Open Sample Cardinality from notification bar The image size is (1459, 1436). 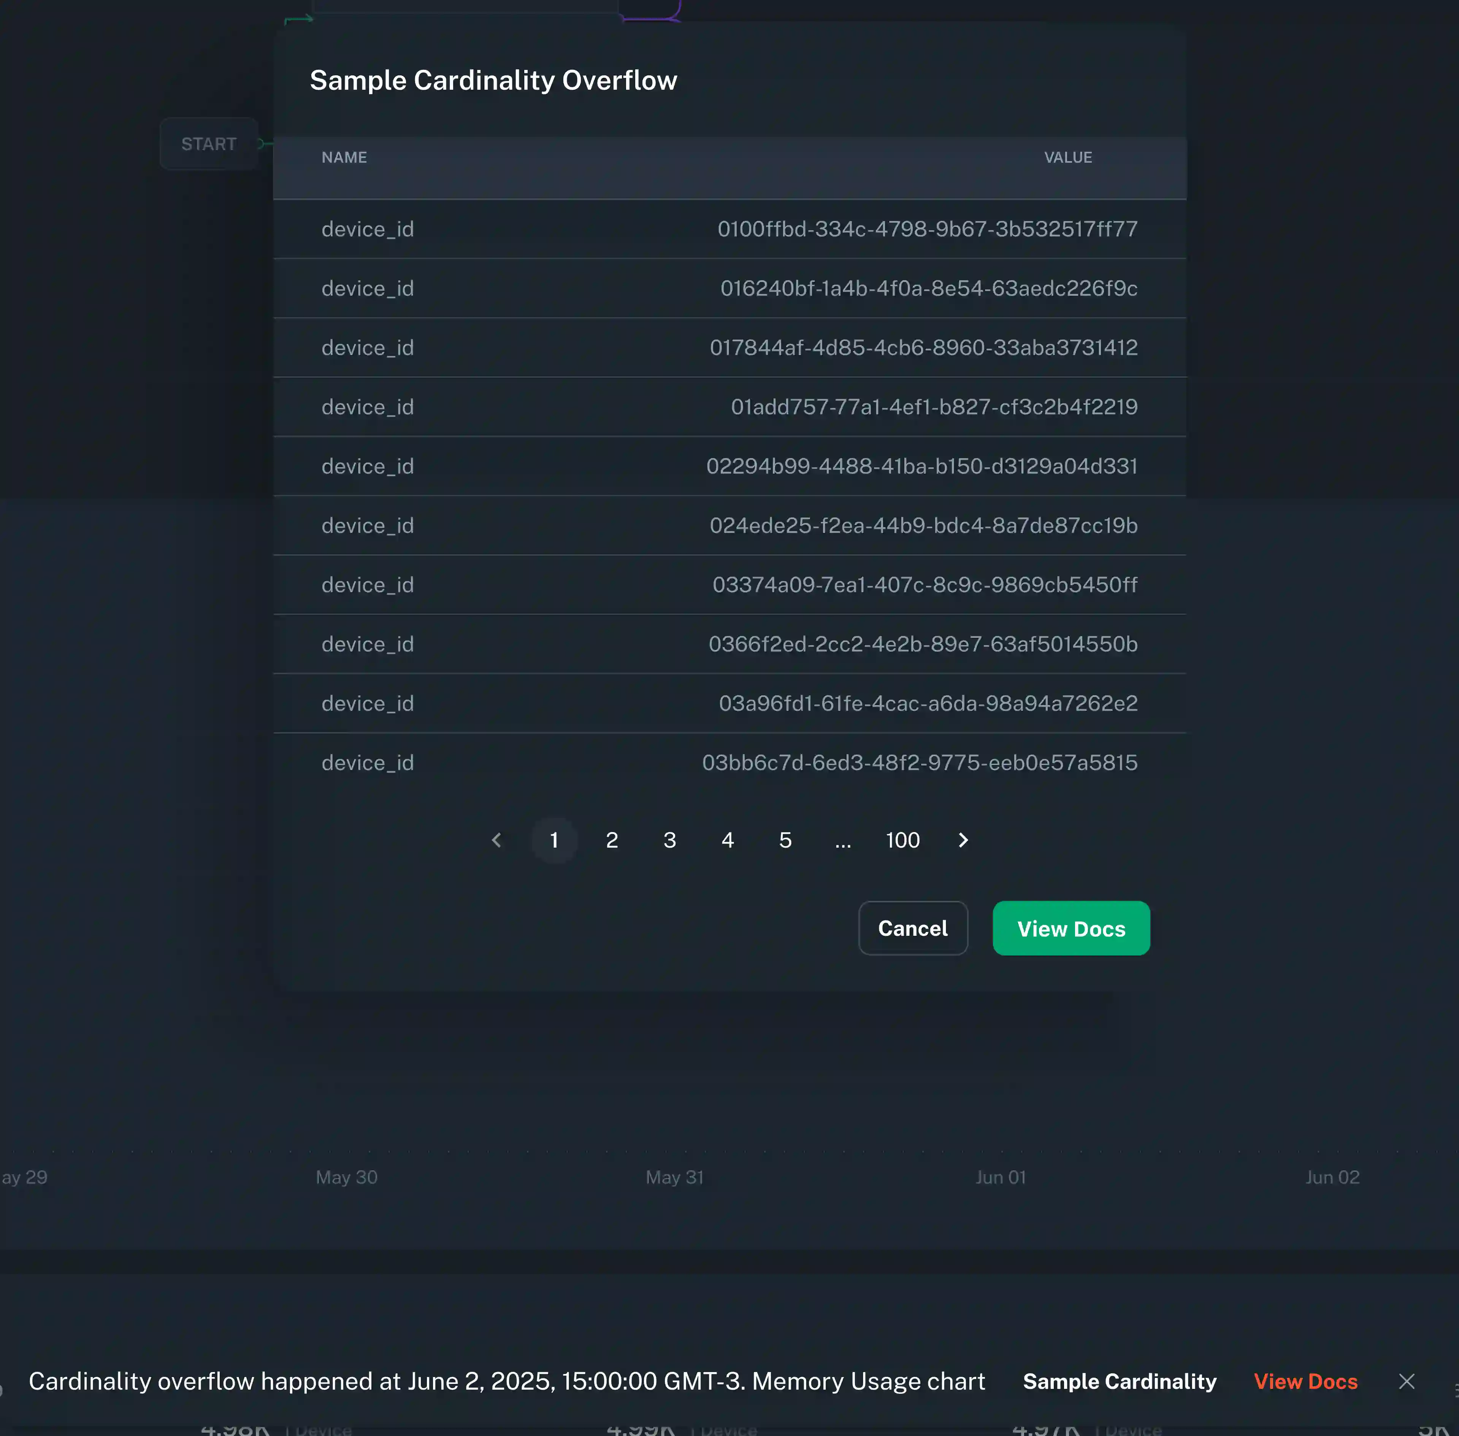click(x=1120, y=1381)
